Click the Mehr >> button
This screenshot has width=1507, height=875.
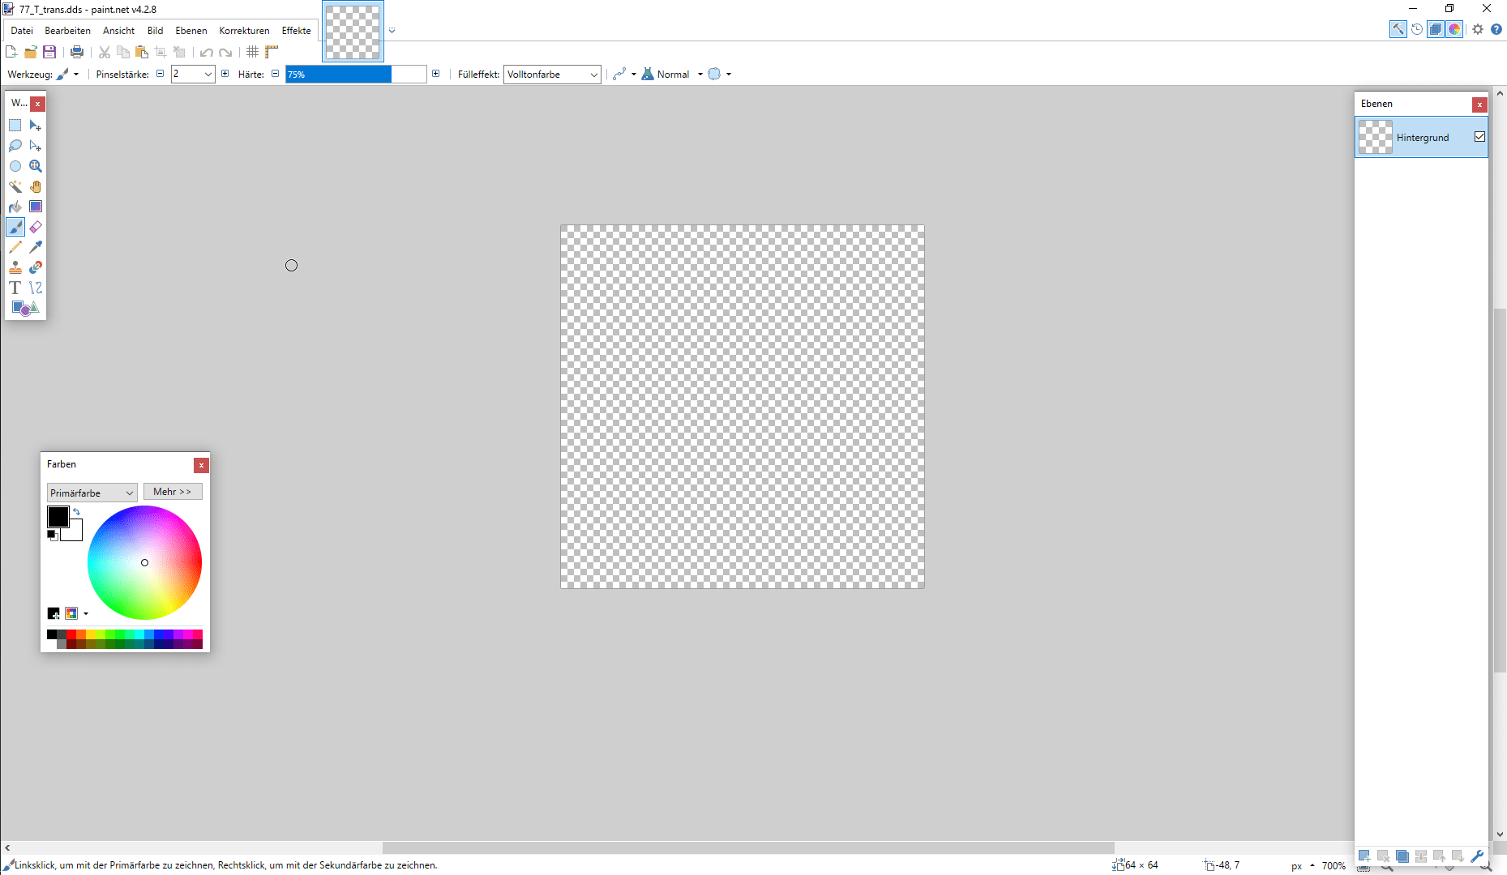173,492
